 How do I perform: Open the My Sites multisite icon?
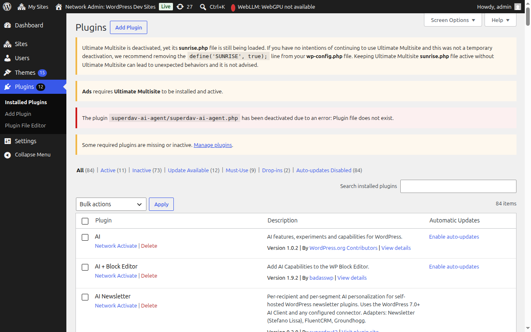[22, 7]
